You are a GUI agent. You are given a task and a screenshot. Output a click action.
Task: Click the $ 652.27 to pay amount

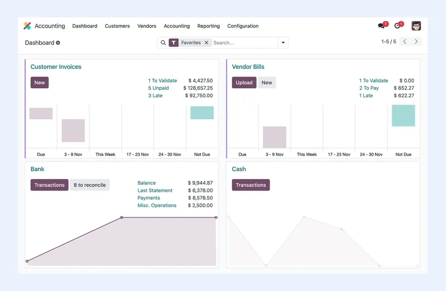(404, 88)
